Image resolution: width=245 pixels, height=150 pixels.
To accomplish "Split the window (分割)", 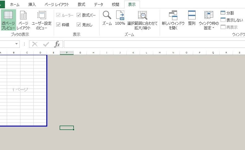I will coord(227,13).
